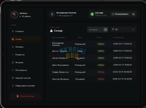Click the Offline badge for Славік Валентин
The width and height of the screenshot is (146, 108).
coord(101,72)
